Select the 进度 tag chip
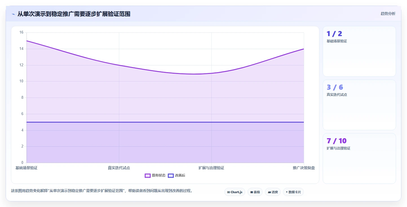 [x=273, y=192]
